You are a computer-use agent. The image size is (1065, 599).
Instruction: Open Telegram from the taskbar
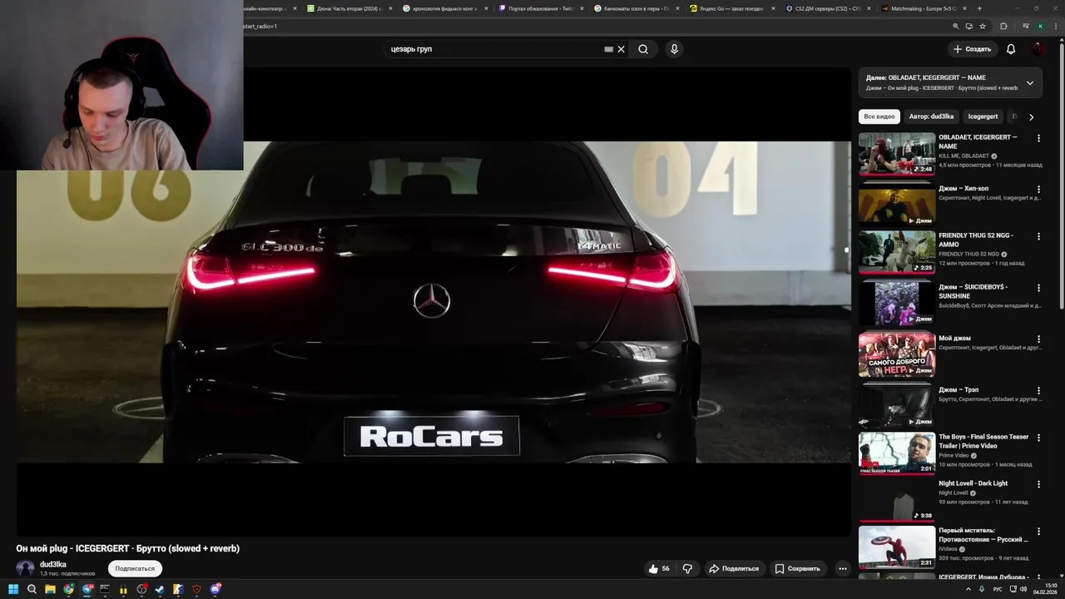87,589
